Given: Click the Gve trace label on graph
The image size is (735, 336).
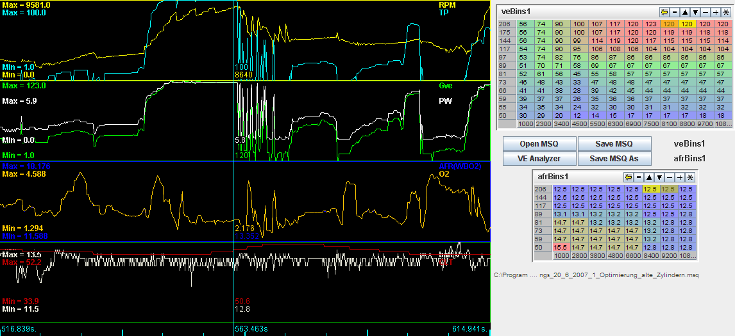Looking at the screenshot, I should tap(444, 86).
